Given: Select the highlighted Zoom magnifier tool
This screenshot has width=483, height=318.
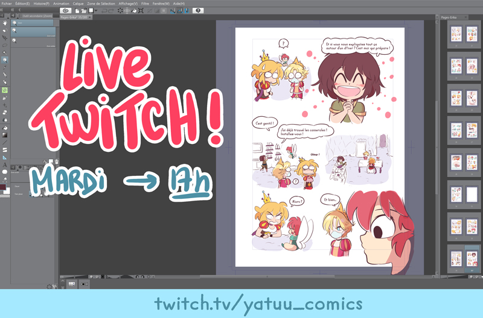Looking at the screenshot, I should [x=5, y=60].
